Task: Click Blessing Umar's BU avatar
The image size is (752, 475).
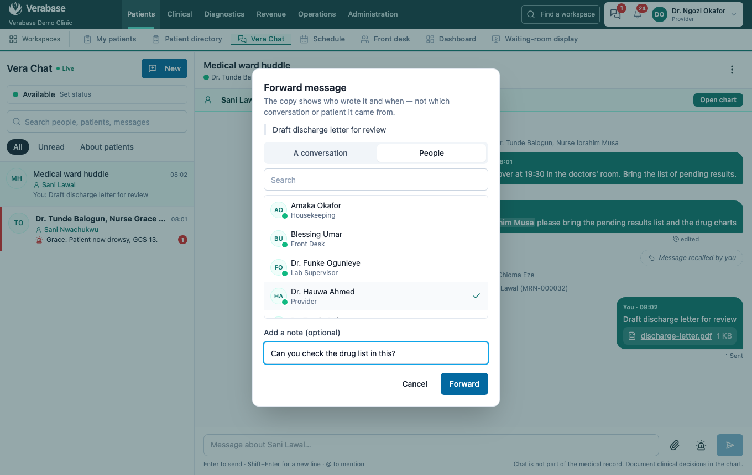Action: 279,239
